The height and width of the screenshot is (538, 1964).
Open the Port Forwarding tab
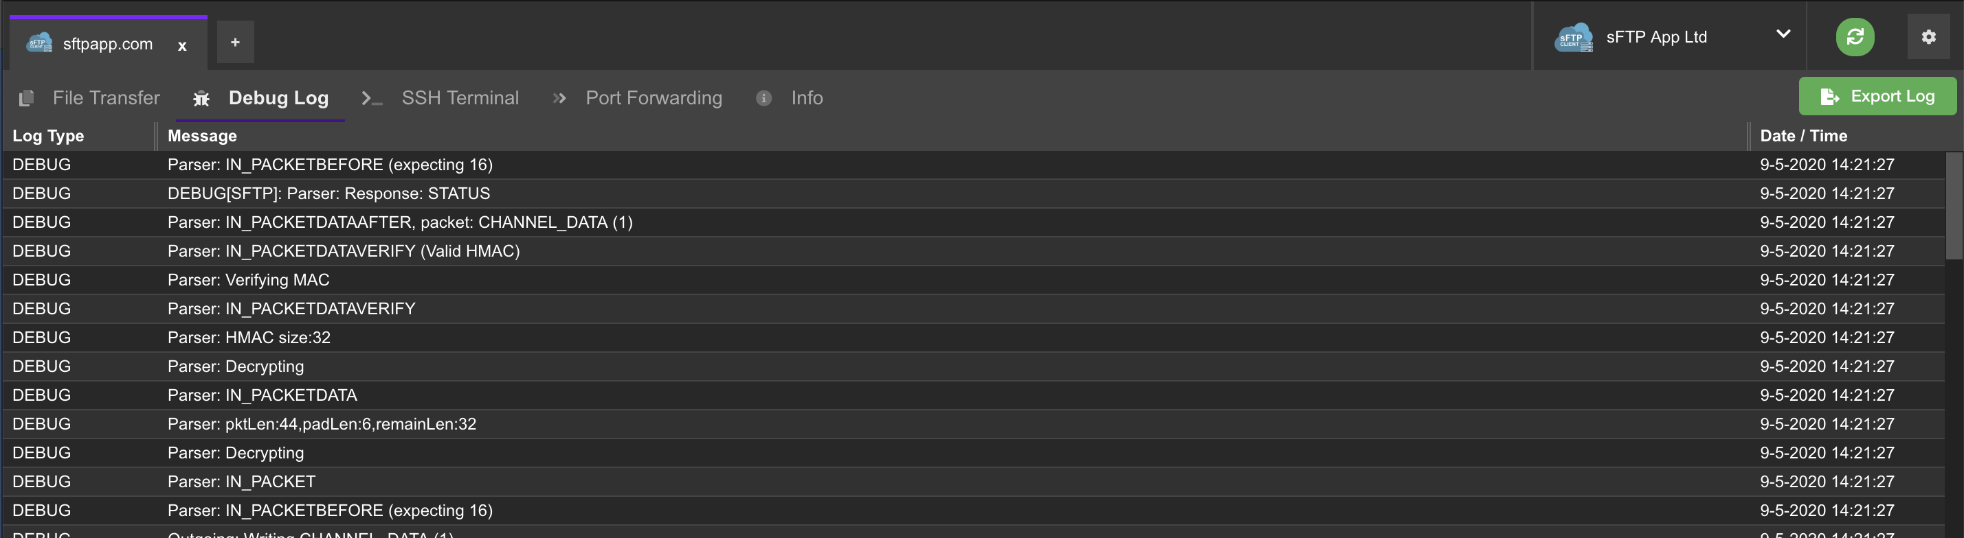pos(654,98)
